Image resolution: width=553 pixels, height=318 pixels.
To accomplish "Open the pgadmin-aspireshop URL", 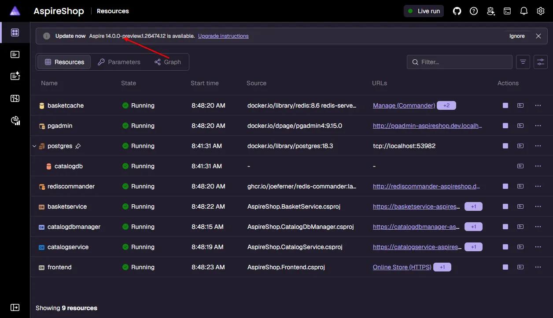I will [428, 126].
